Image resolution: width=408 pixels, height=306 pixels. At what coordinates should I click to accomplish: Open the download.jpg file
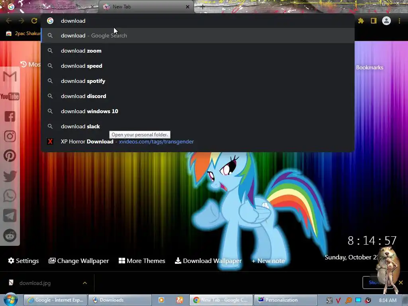pyautogui.click(x=35, y=283)
